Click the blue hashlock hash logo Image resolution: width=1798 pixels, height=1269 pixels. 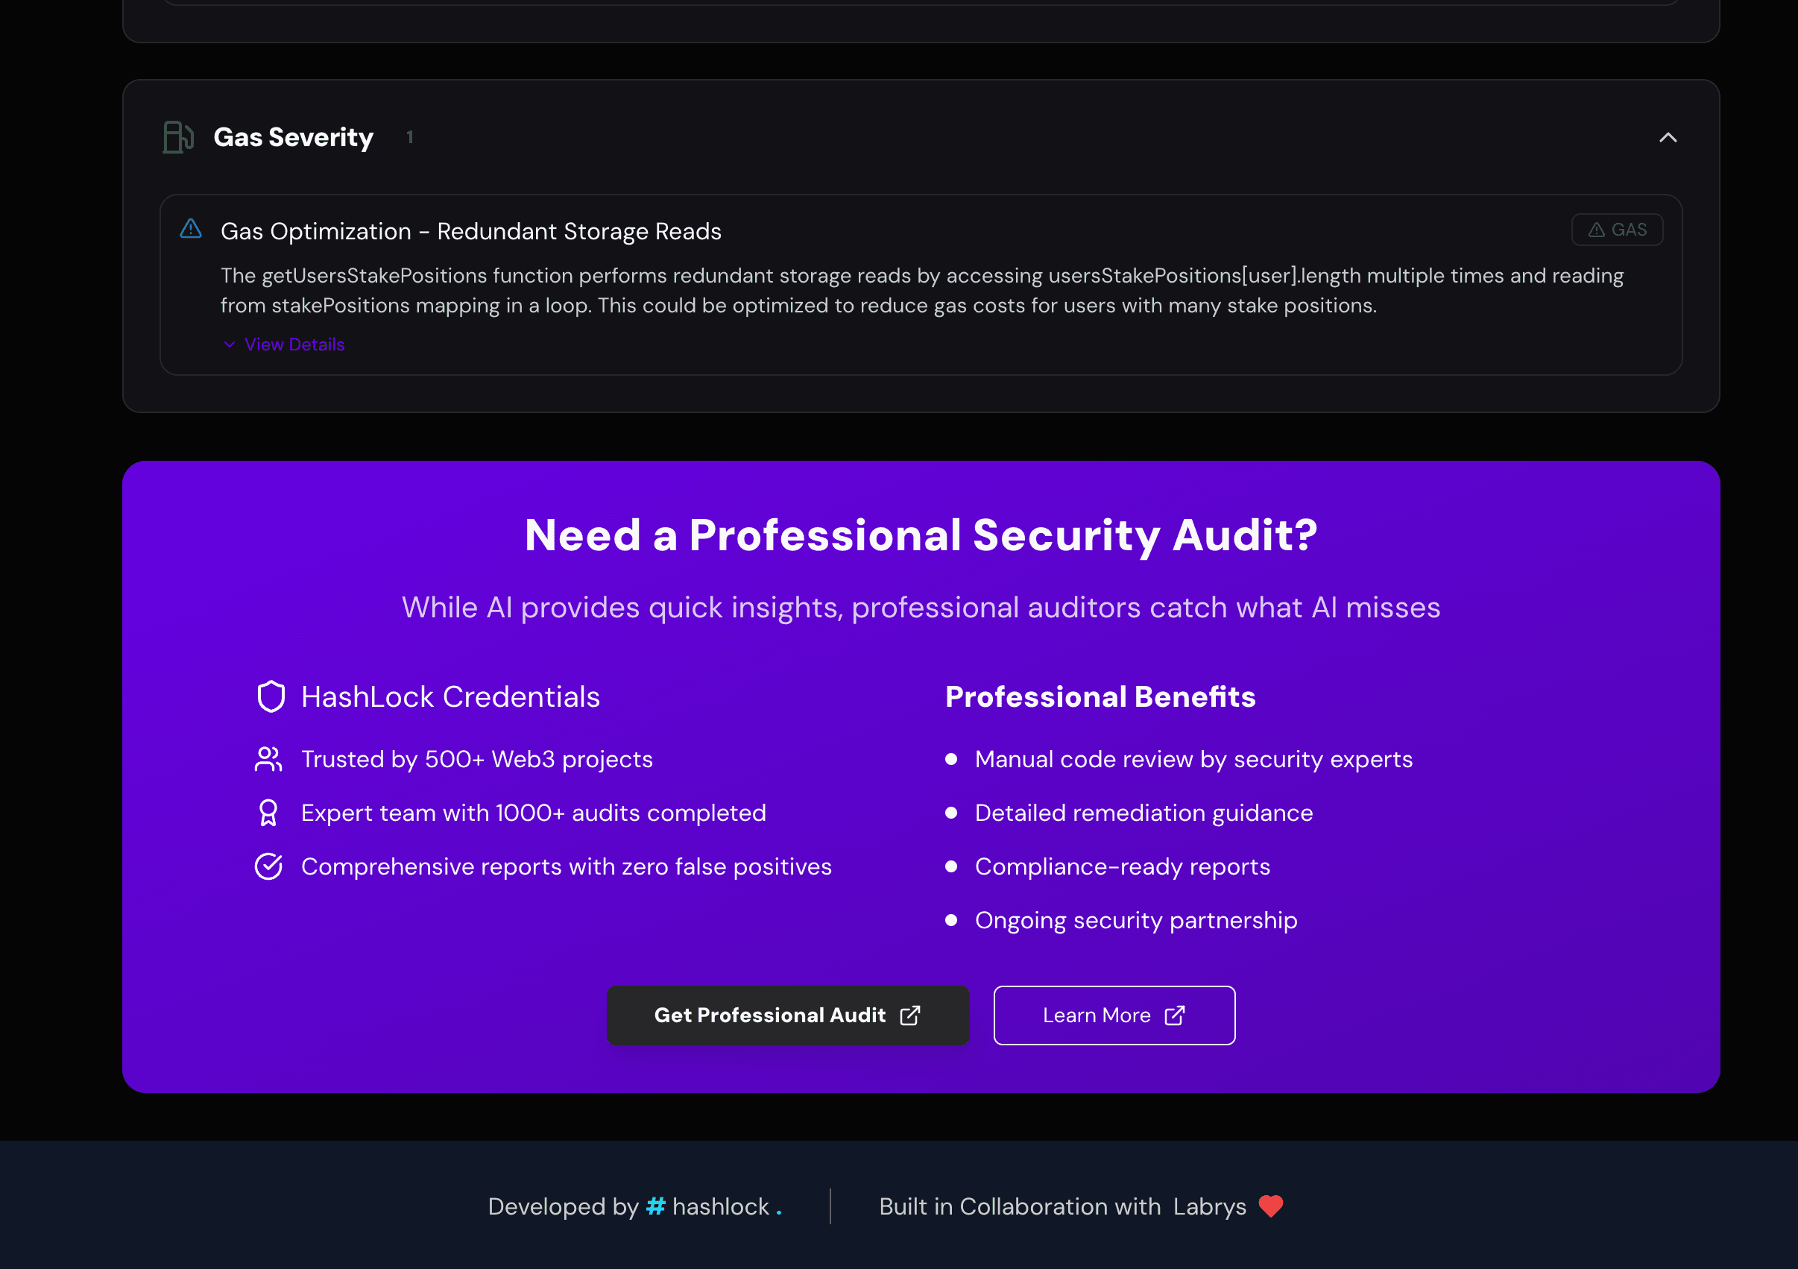655,1206
